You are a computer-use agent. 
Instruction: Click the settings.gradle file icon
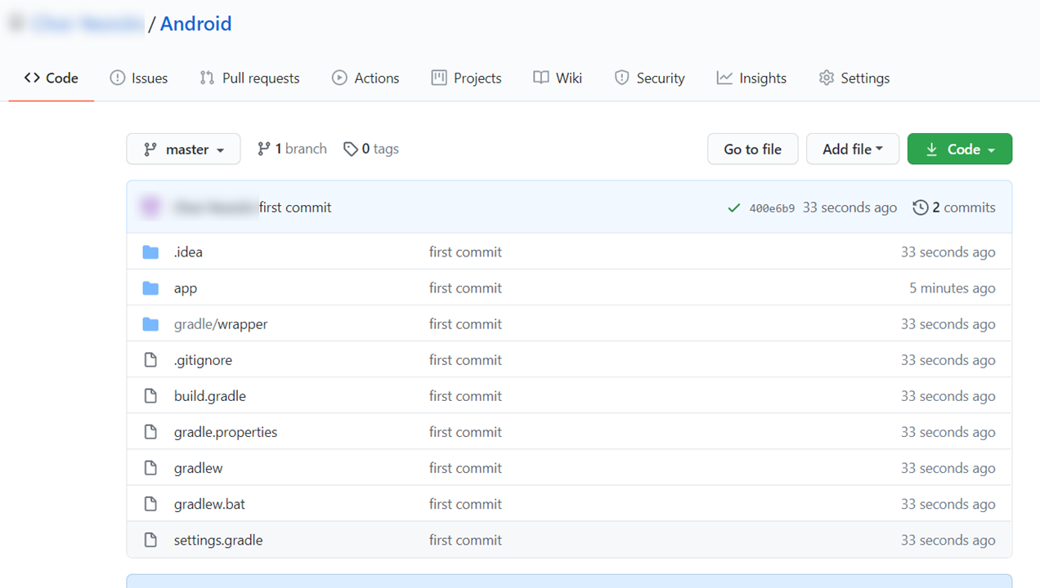coord(150,540)
